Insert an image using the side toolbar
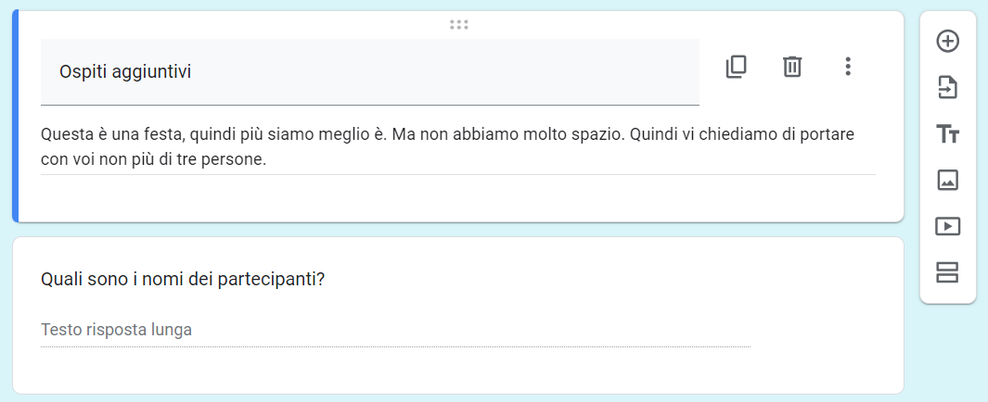Viewport: 988px width, 402px height. pos(947,181)
